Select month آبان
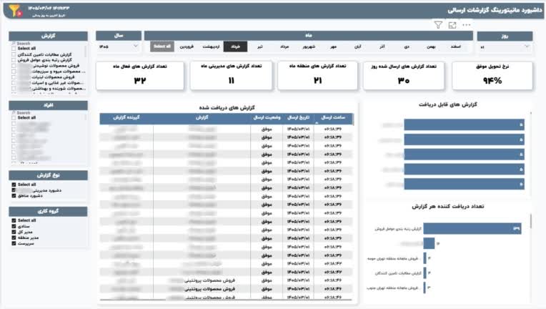Image resolution: width=546 pixels, height=309 pixels. (357, 46)
